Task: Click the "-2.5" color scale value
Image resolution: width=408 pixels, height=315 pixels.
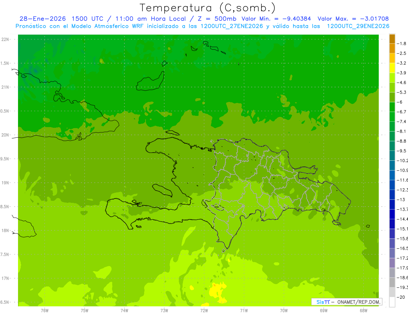Action: [402, 53]
